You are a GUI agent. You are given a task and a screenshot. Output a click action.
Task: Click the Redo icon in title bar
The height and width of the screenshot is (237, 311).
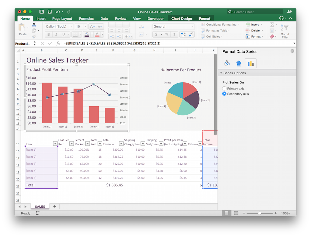69,12
